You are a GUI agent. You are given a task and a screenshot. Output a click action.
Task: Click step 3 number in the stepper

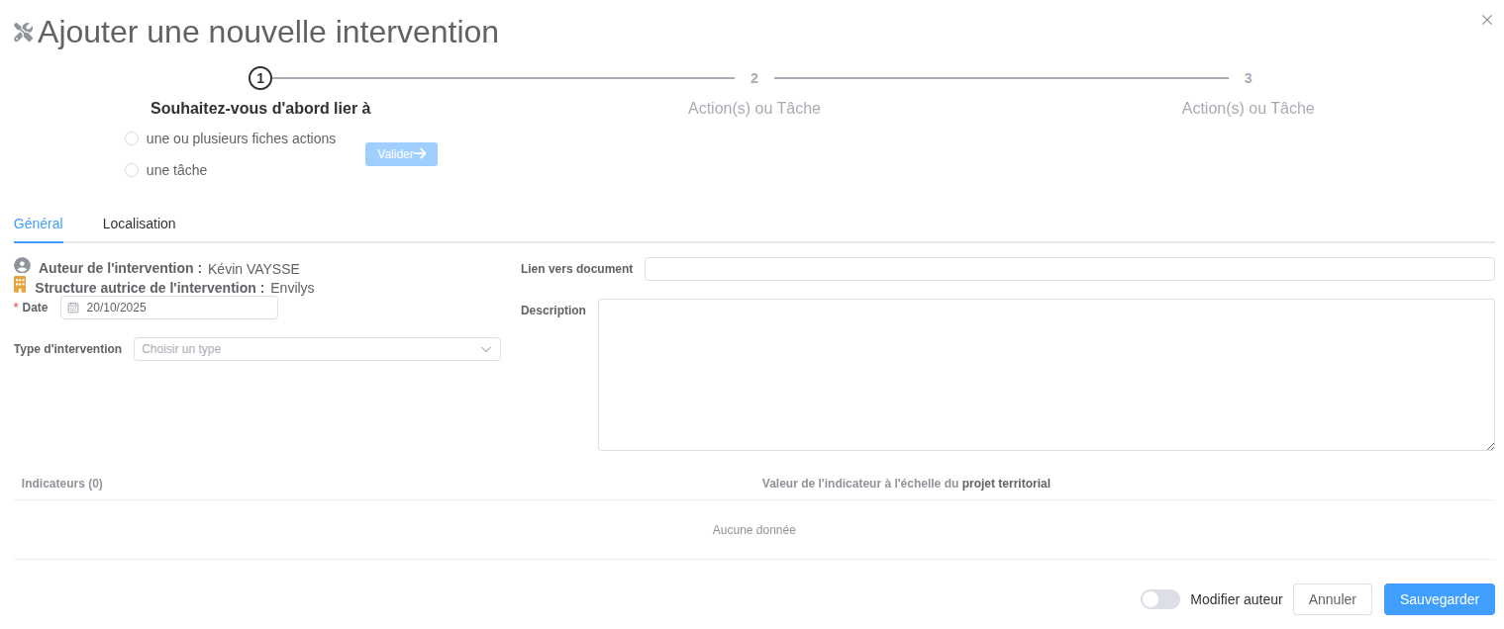tap(1248, 78)
